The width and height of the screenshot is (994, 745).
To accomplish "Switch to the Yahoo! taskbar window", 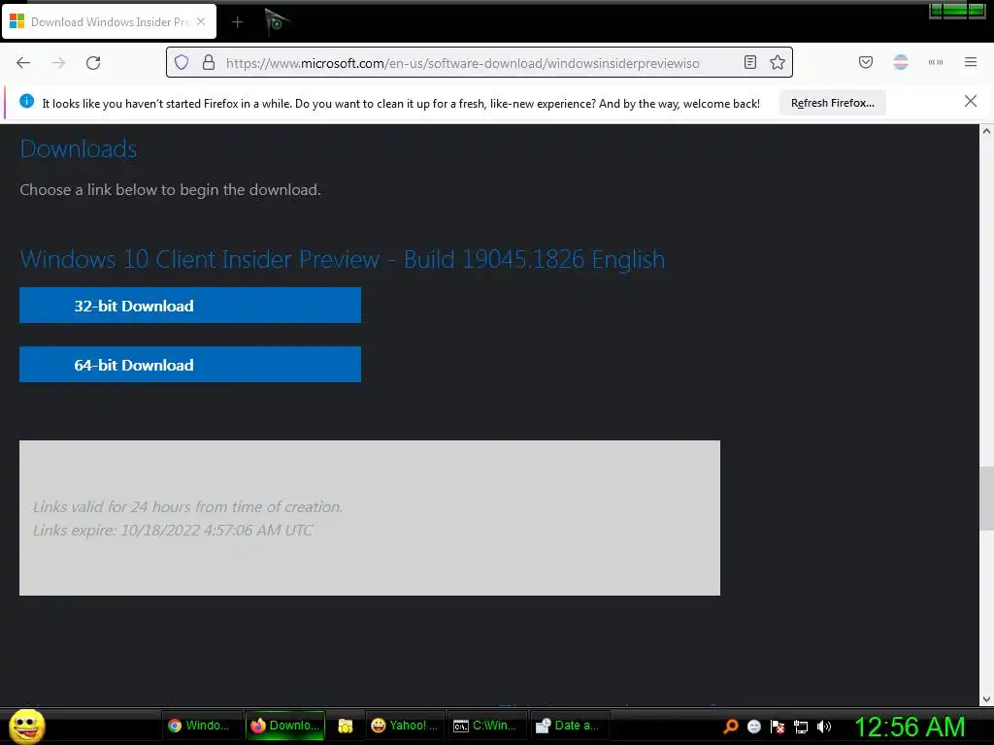I will 405,726.
